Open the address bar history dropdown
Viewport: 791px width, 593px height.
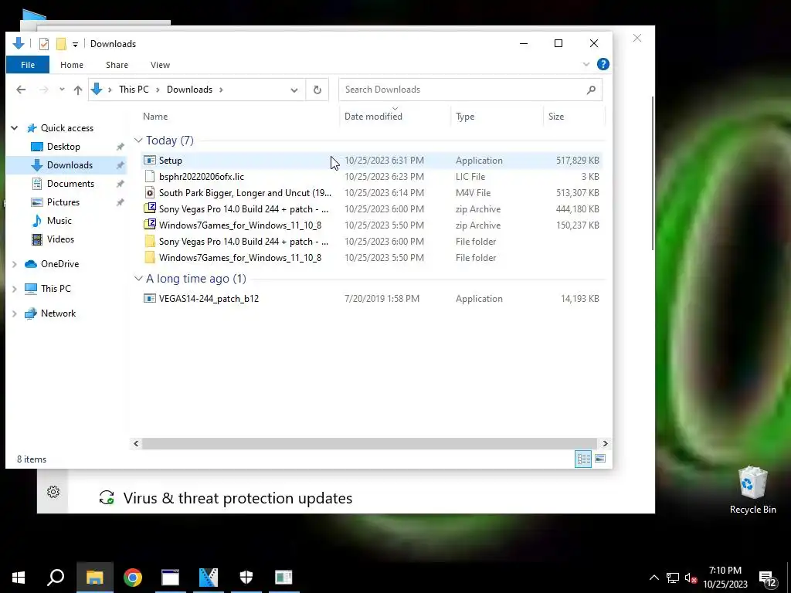(294, 90)
